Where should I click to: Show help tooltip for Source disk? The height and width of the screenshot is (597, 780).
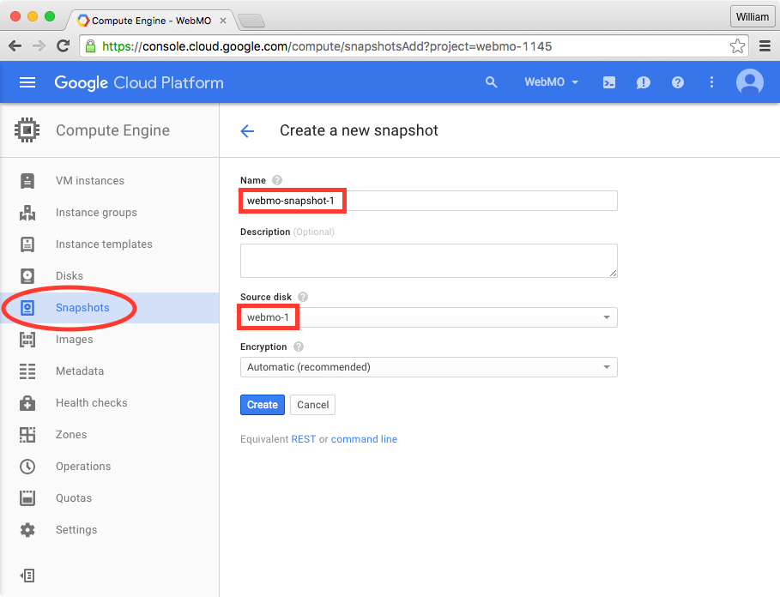point(302,297)
